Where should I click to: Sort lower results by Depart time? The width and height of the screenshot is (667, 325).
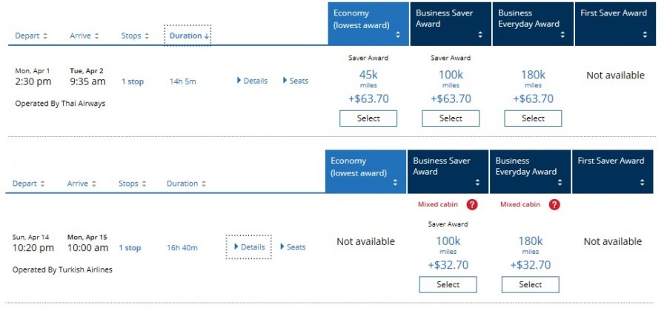click(29, 184)
